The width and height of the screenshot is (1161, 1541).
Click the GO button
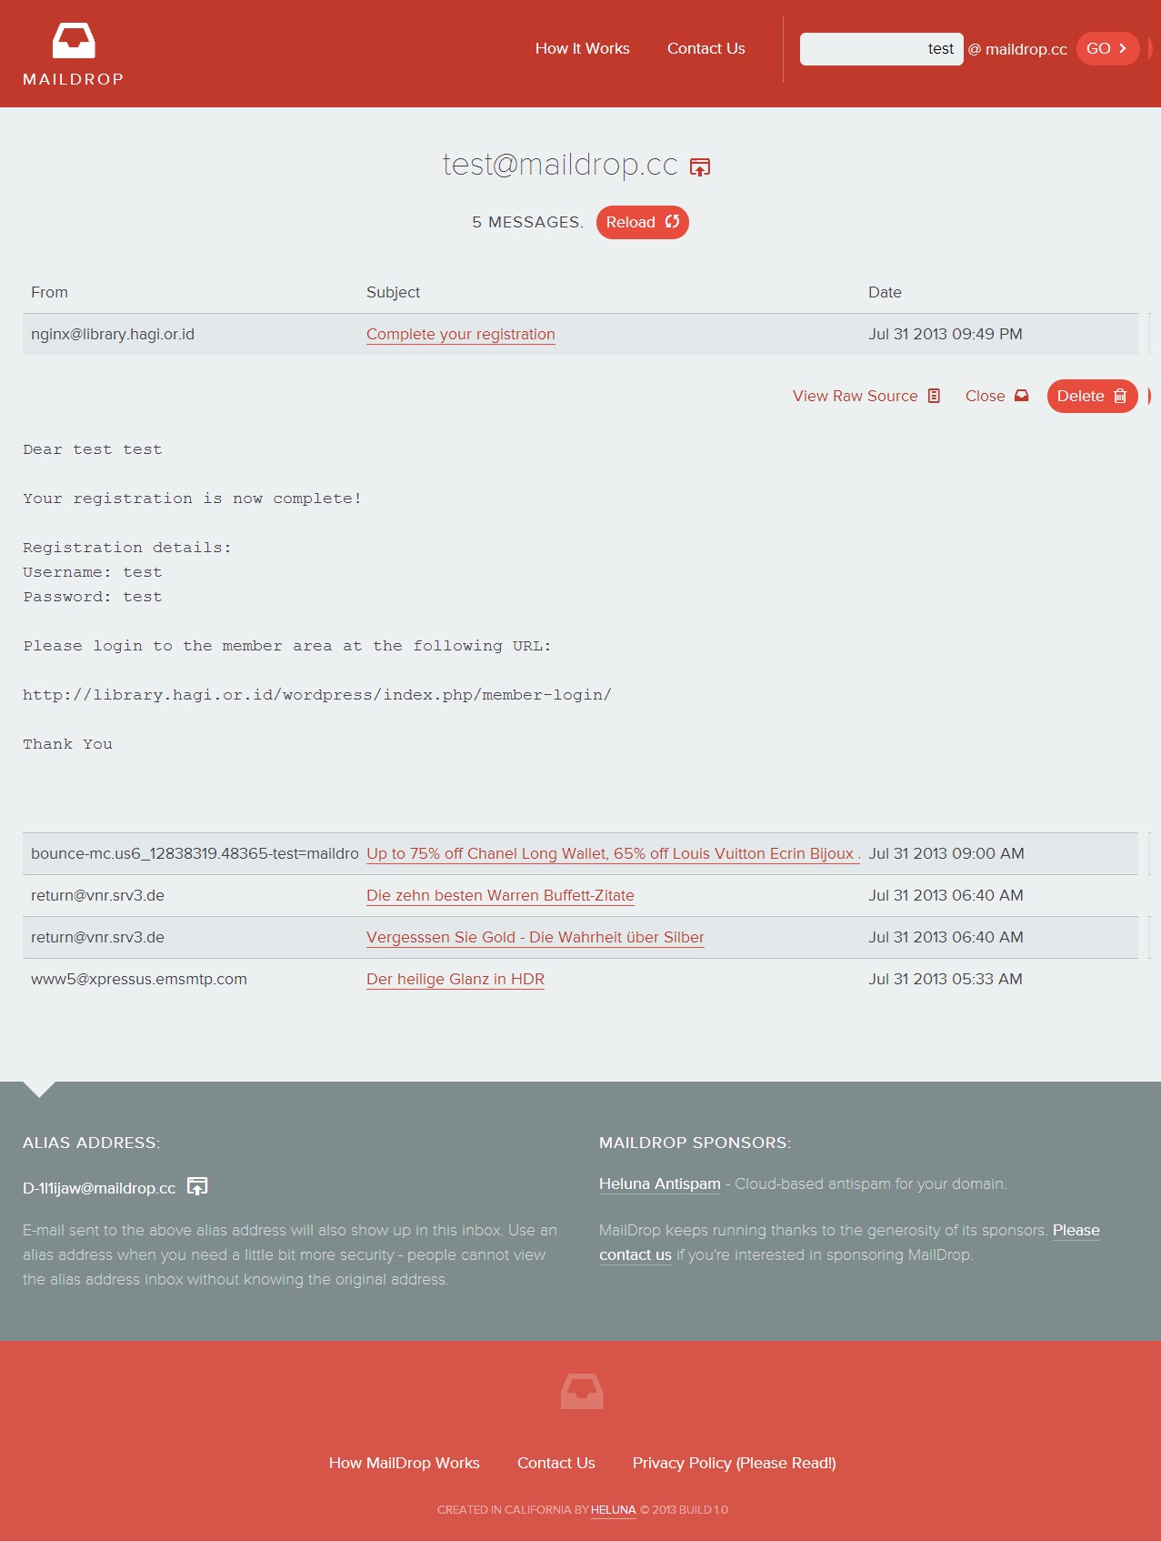click(x=1107, y=49)
